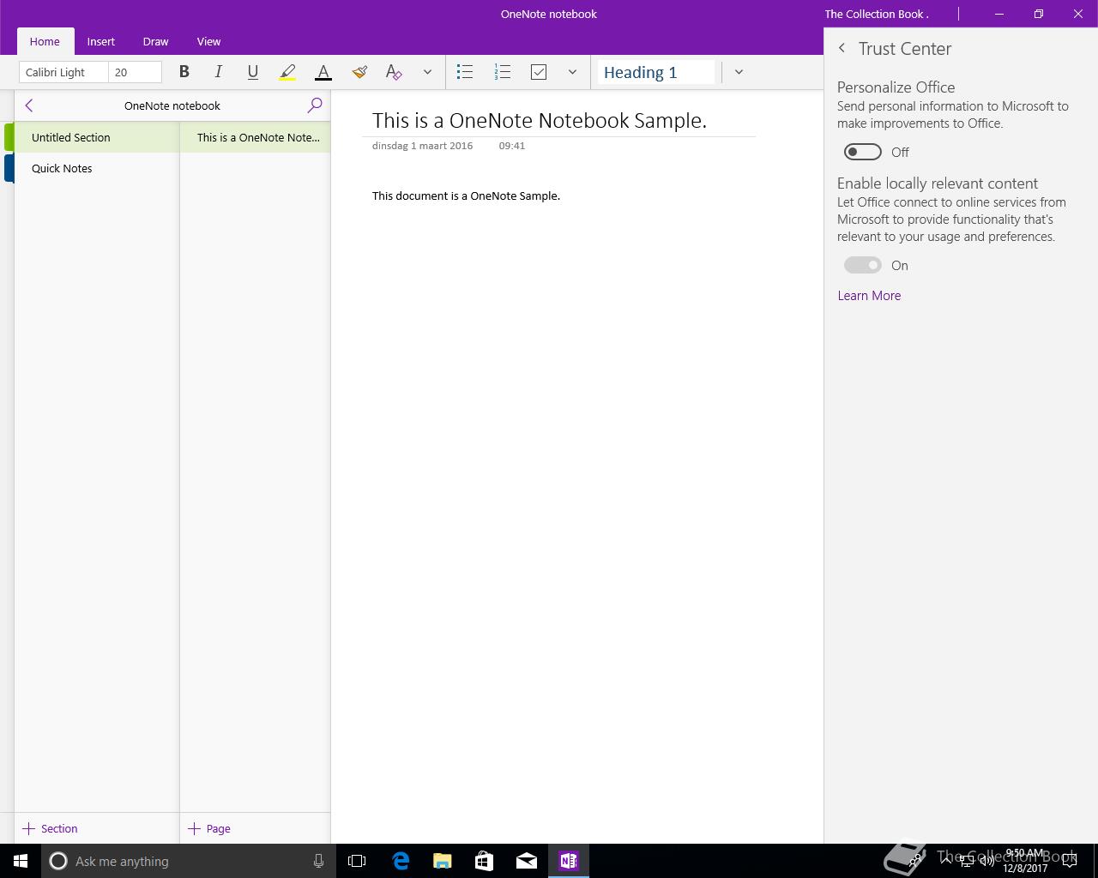Viewport: 1098px width, 878px height.
Task: Add a new Page
Action: click(209, 828)
